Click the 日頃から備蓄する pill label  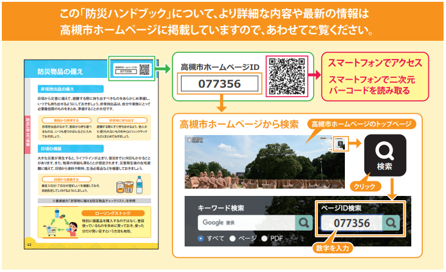(66, 180)
